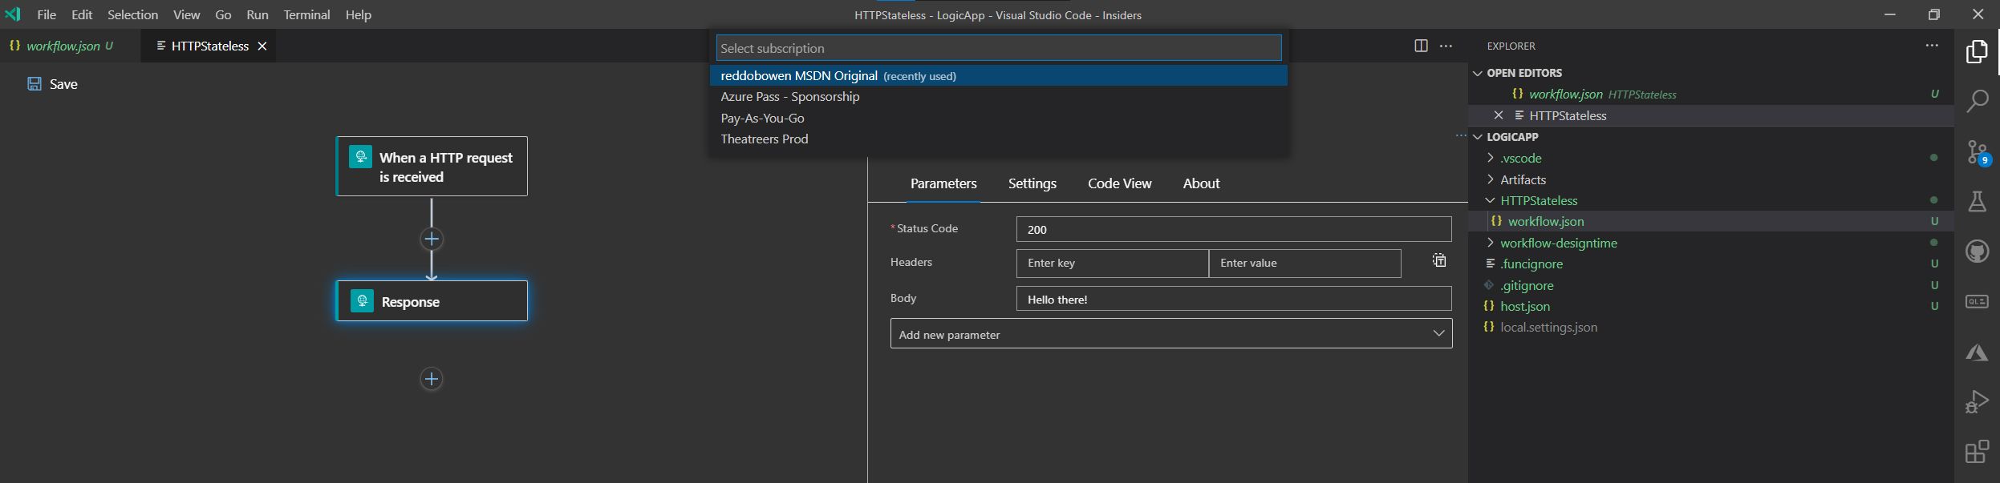Screen dimensions: 2000x483
Task: Open the panel ellipsis above Parameters
Action: (1460, 136)
